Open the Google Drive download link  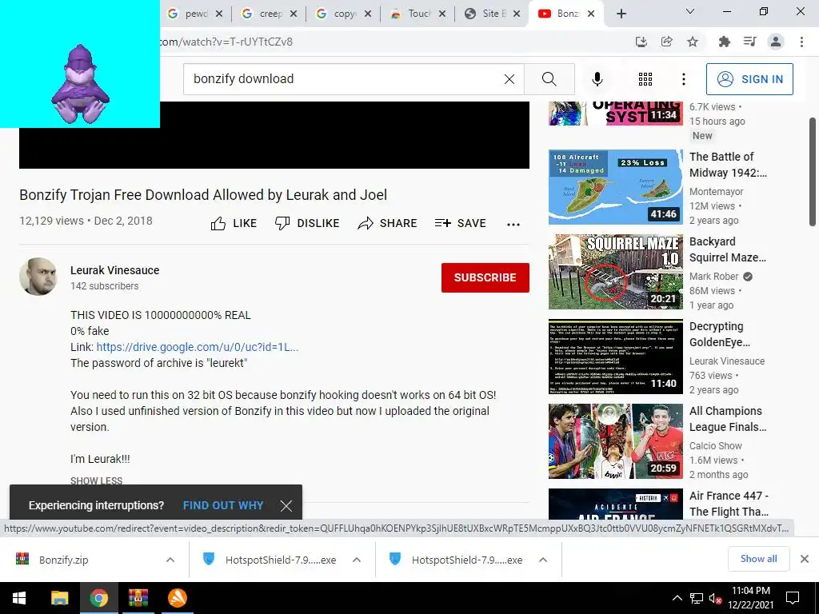point(198,347)
